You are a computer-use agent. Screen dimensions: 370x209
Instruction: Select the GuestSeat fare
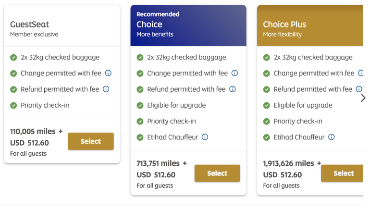[x=91, y=141]
